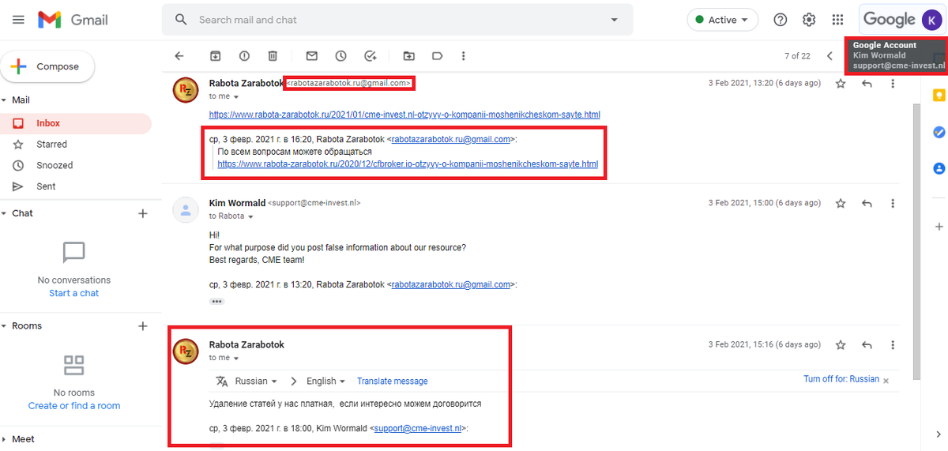Open toolbar More options menu

click(463, 56)
